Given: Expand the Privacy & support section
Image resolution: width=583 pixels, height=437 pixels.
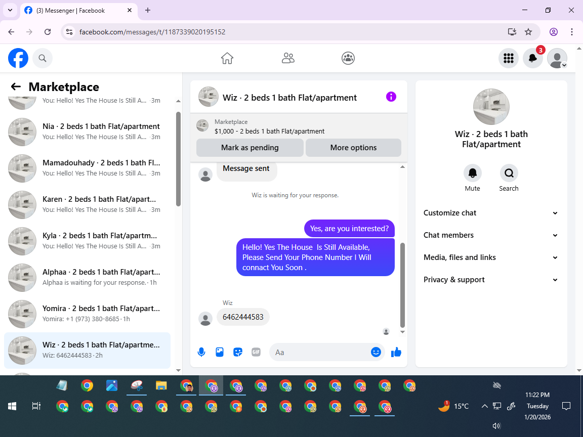Looking at the screenshot, I should point(491,280).
